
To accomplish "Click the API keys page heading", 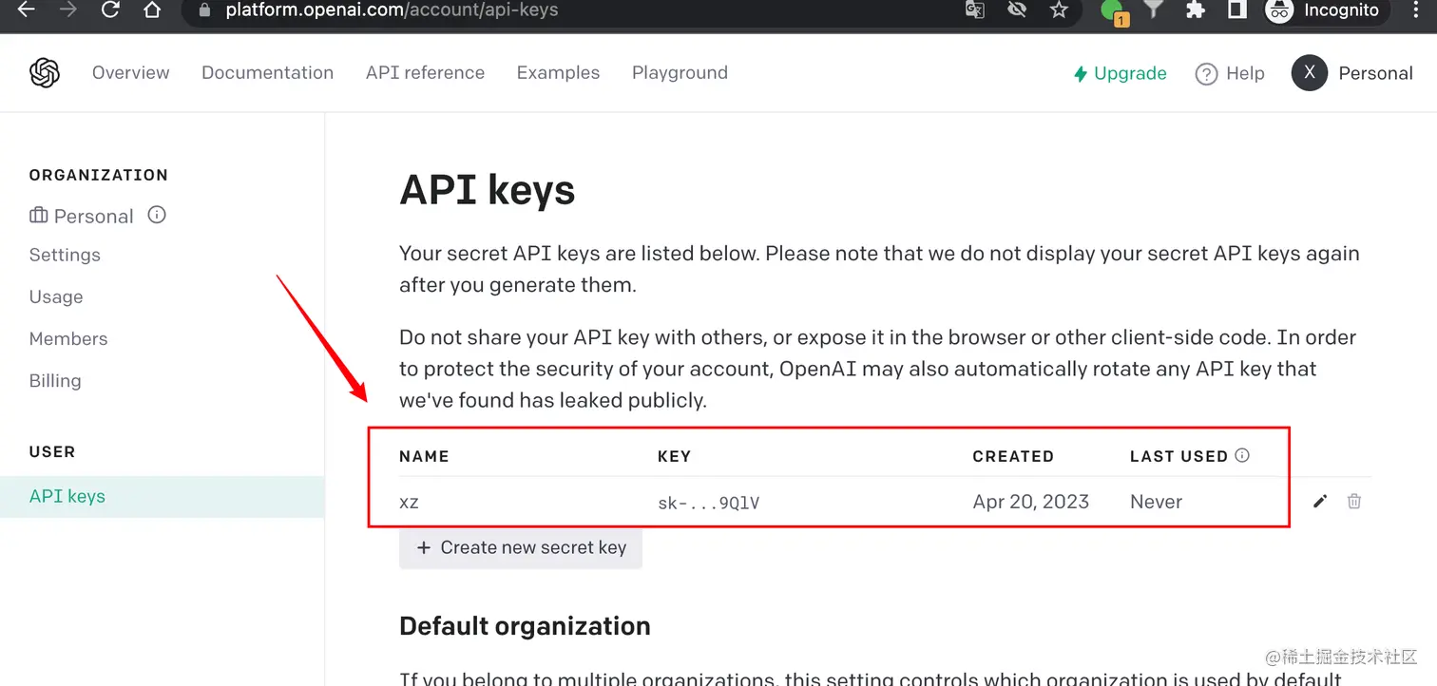I will tap(488, 190).
